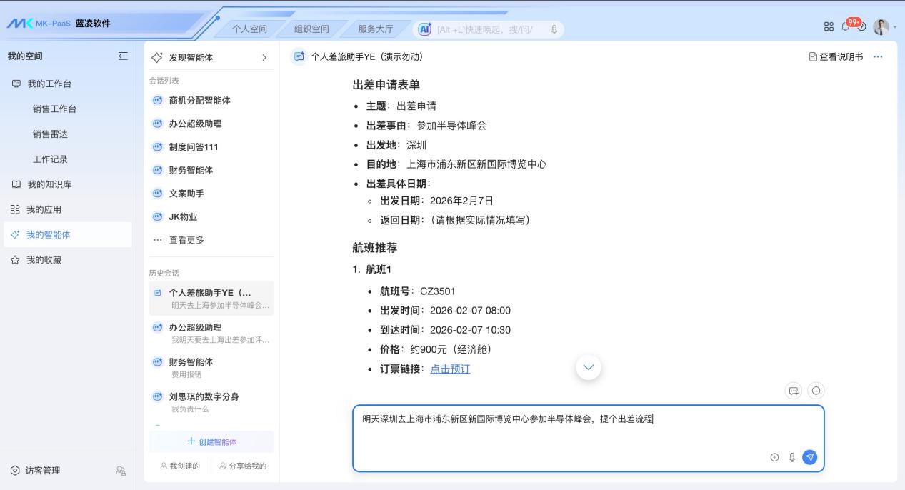Click the 点击预订 booking link
905x490 pixels.
coord(450,369)
